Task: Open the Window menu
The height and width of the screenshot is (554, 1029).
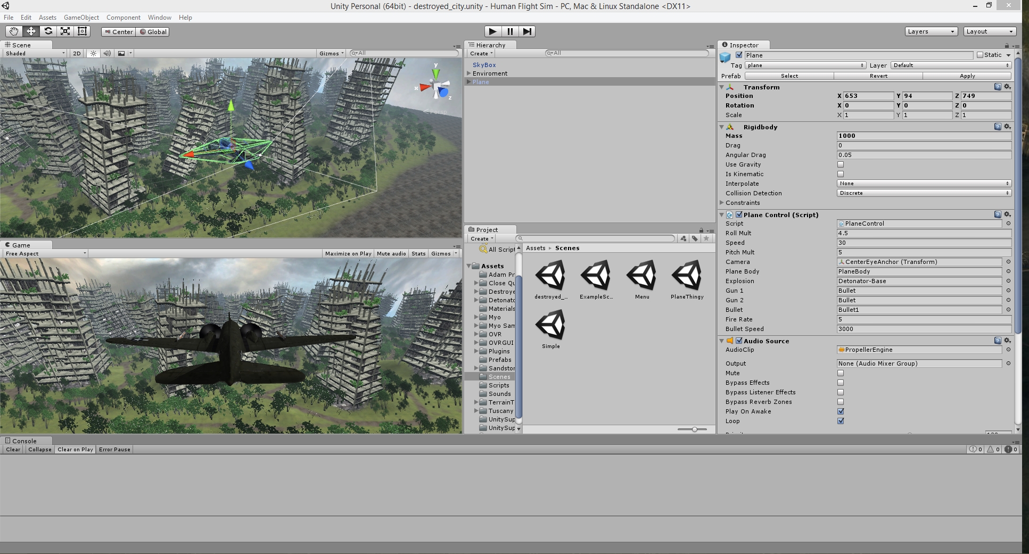Action: (x=160, y=18)
